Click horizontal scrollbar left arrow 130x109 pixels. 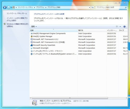click(x=30, y=98)
